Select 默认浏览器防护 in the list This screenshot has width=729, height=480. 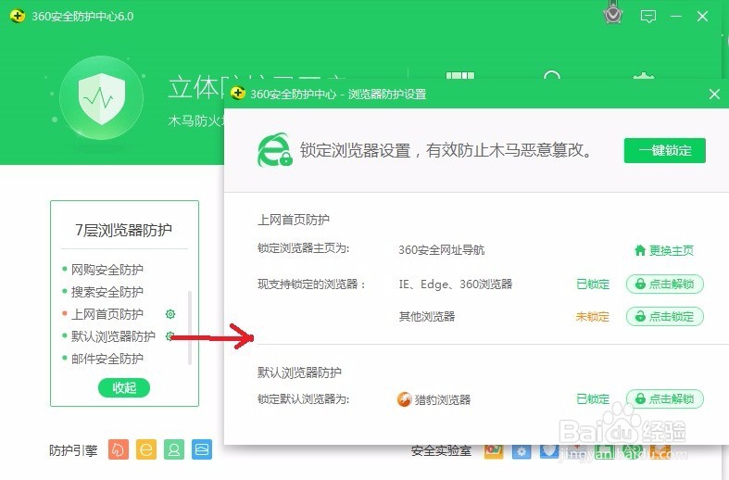113,336
